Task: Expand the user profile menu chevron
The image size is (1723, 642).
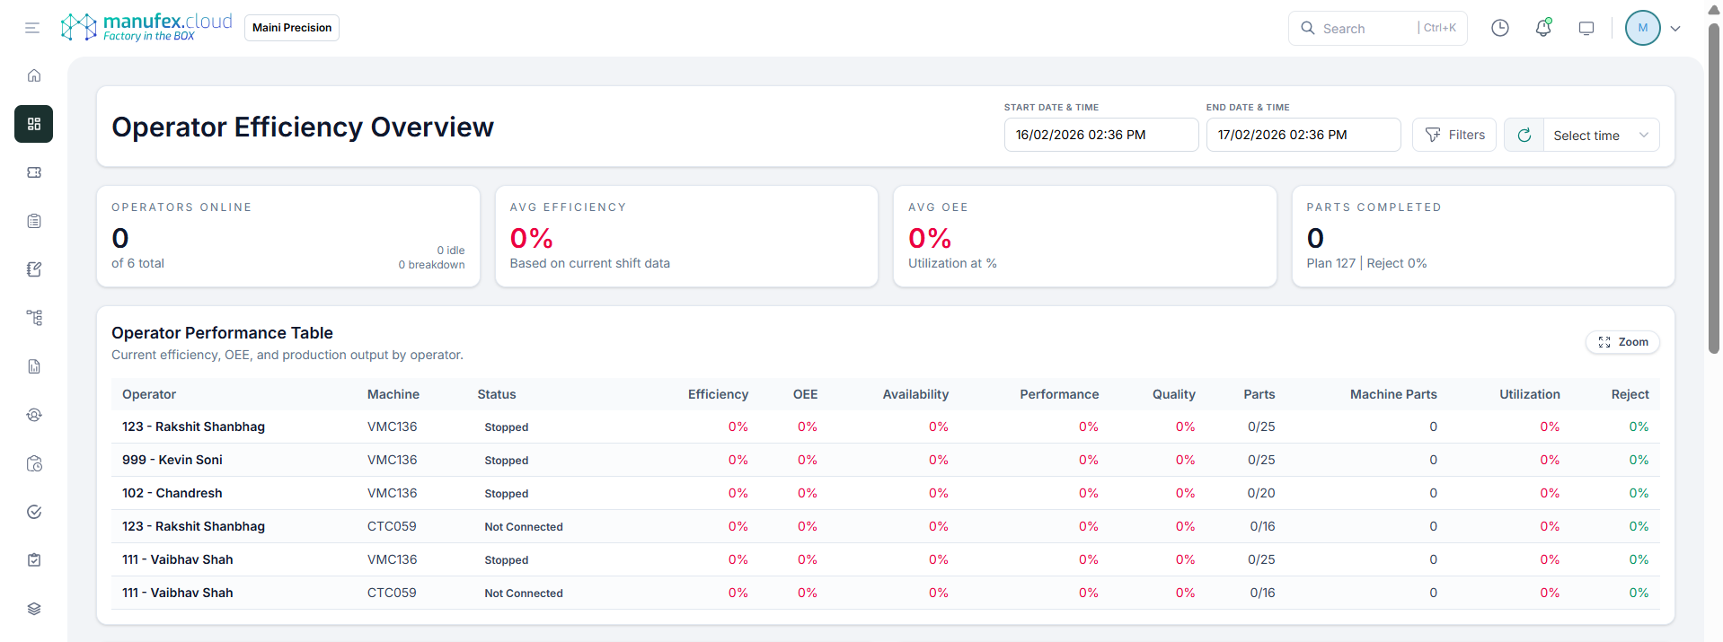Action: tap(1675, 28)
